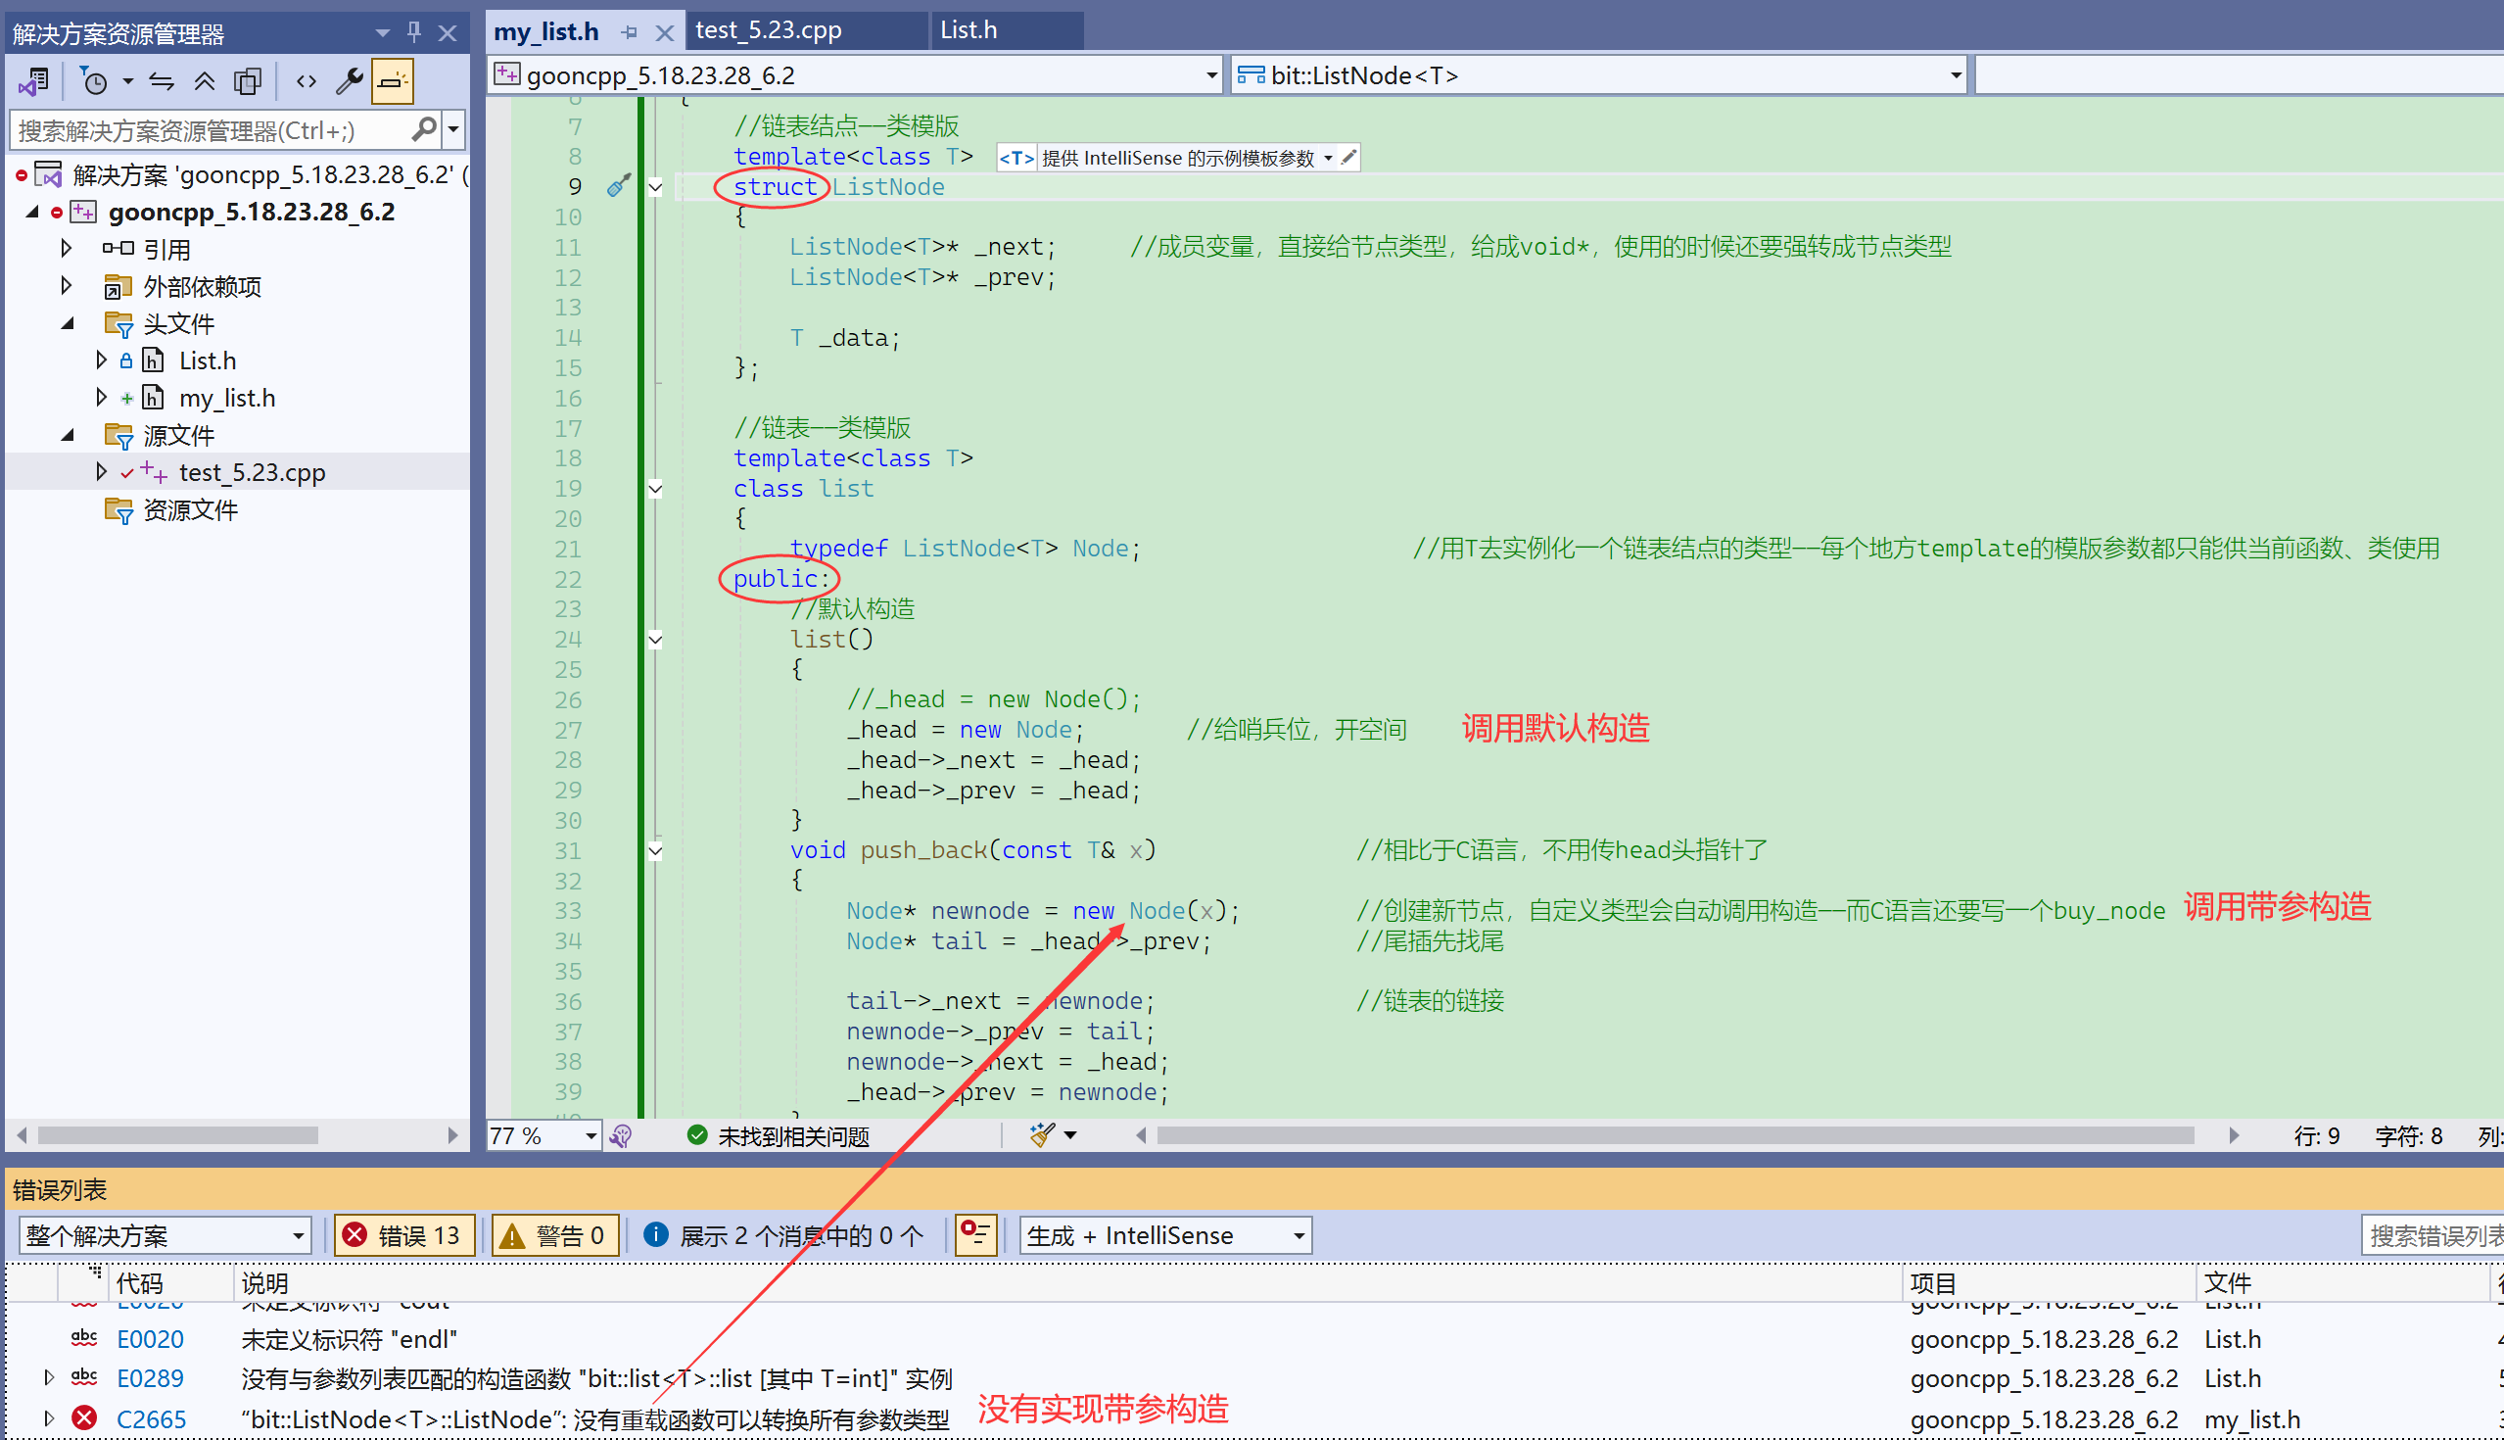Click Collapse All in Solution Explorer toolbar

click(x=204, y=81)
